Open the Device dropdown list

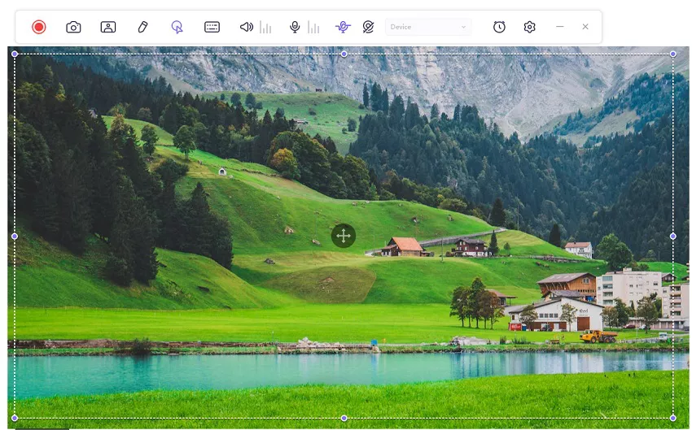(x=428, y=27)
